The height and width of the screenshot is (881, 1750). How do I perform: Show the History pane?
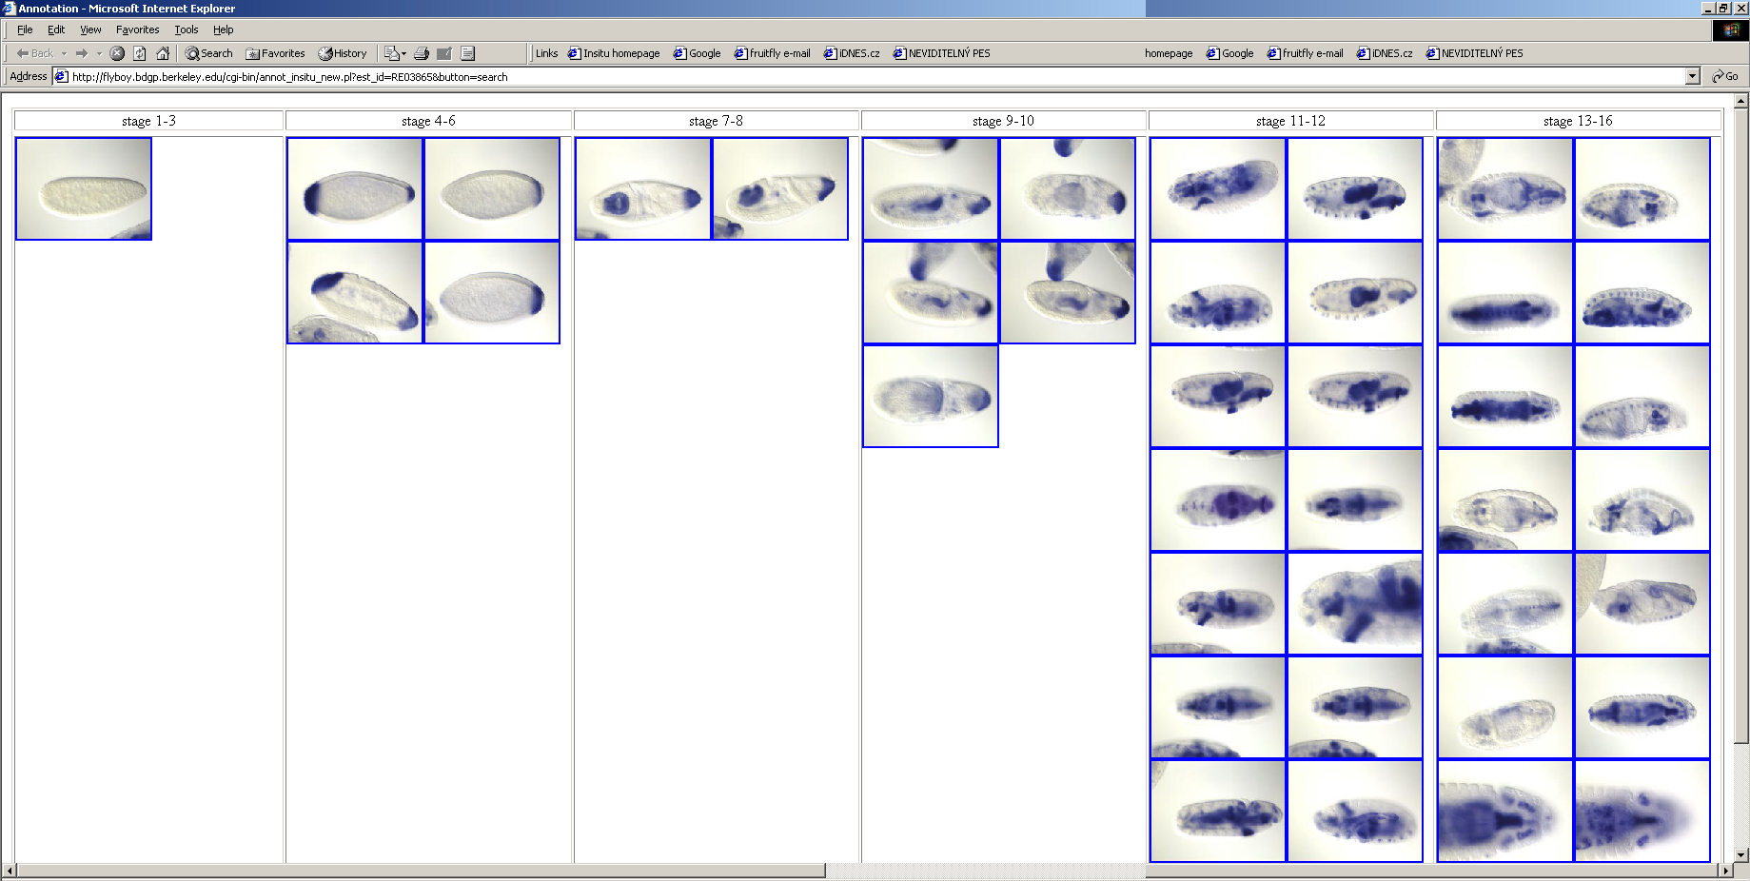pos(342,53)
